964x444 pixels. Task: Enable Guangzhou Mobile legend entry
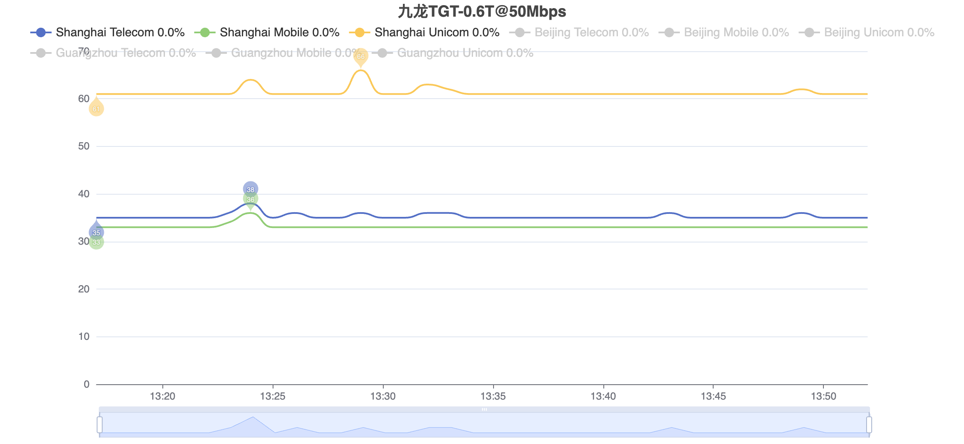click(284, 53)
